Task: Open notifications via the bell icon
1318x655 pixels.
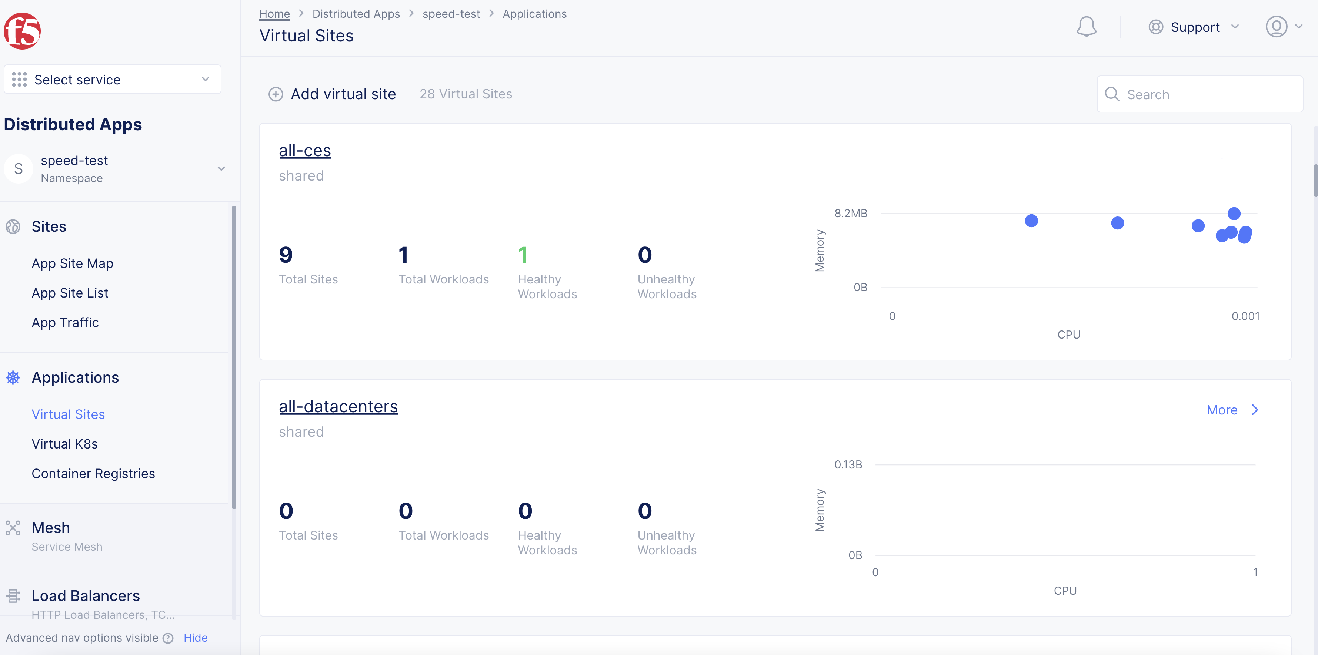Action: coord(1087,27)
